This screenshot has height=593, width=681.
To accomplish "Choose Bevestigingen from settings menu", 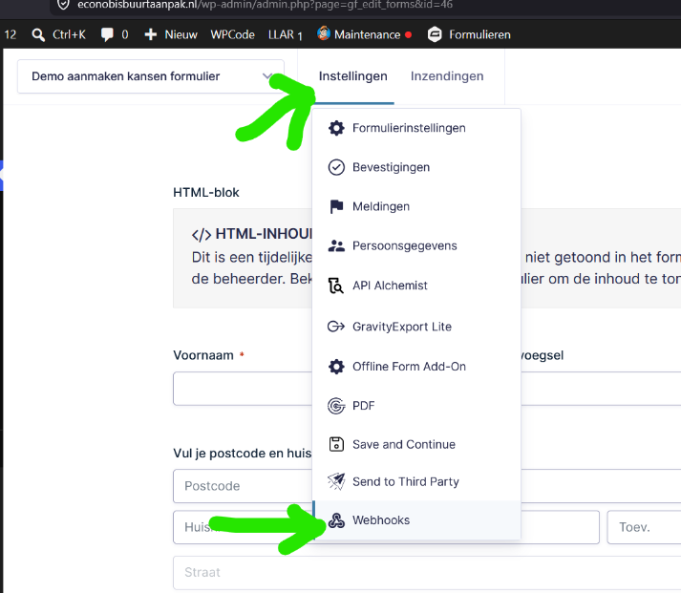I will click(416, 167).
